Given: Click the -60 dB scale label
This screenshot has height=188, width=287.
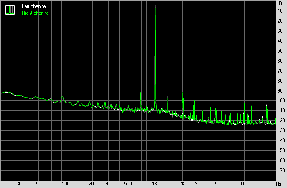Looking at the screenshot, I should (x=280, y=61).
